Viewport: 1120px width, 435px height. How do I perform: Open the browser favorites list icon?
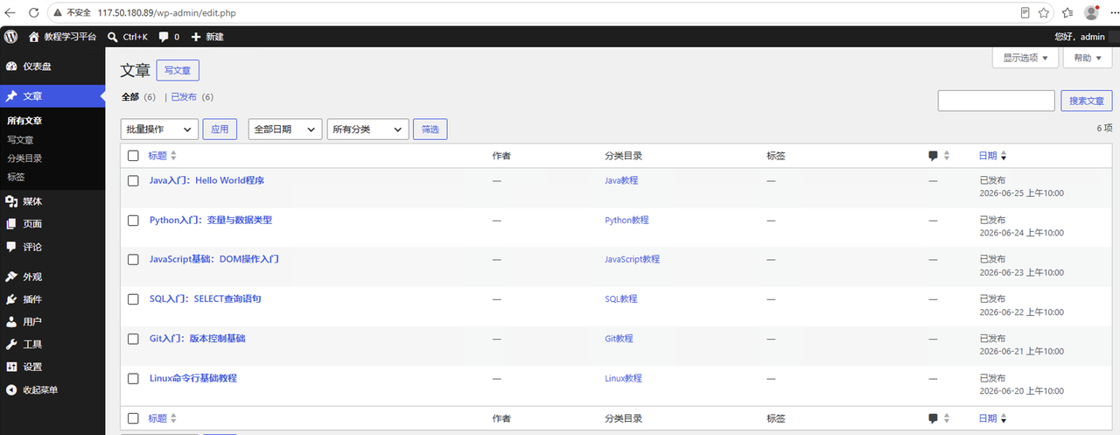point(1068,13)
